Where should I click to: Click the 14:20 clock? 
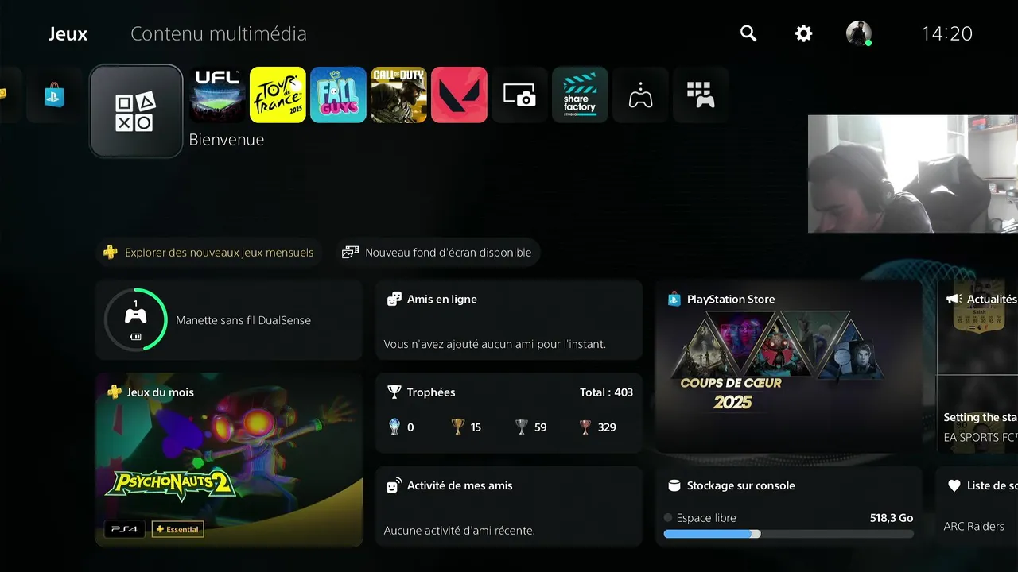point(946,33)
